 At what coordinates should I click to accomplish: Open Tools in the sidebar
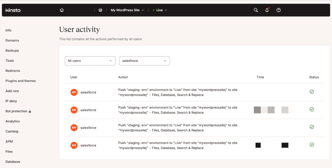(x=10, y=61)
